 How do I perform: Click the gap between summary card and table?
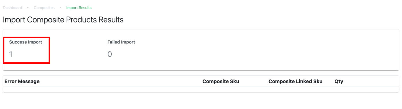[201, 73]
